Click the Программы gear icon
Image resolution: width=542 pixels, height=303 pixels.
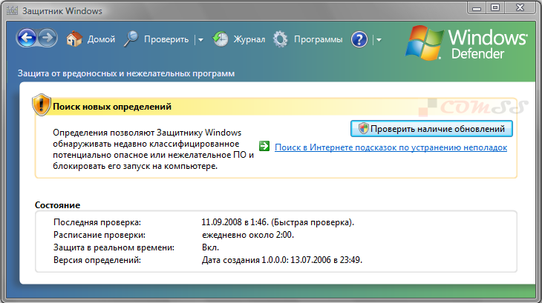tap(281, 39)
